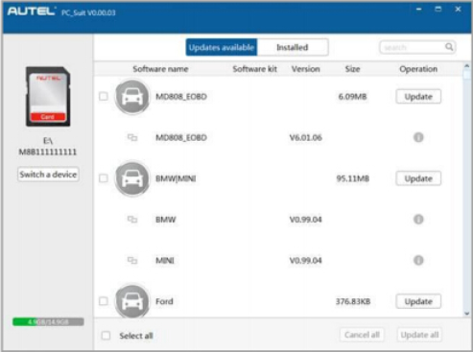
Task: Click the Ford software name
Action: 164,301
